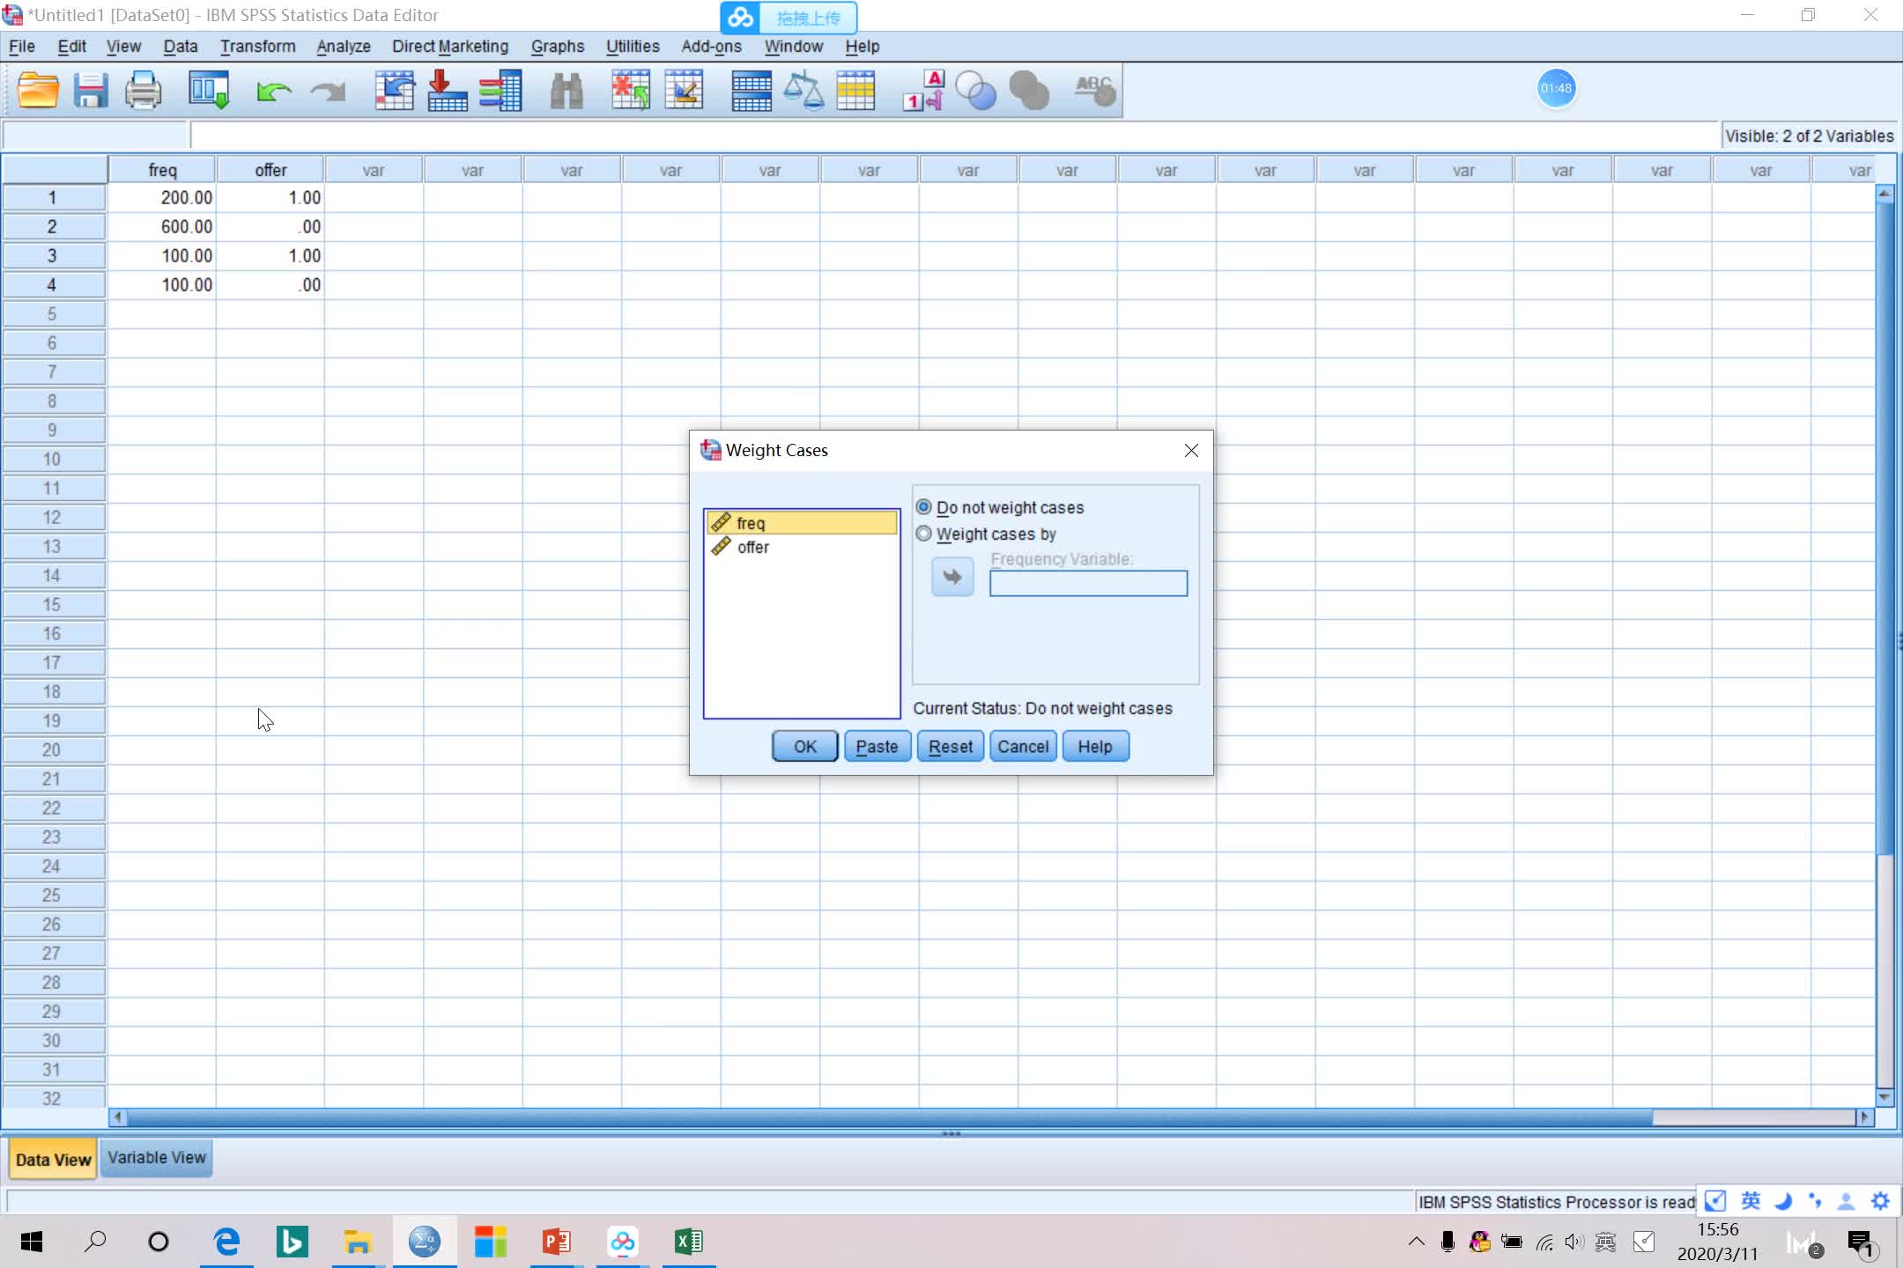Switch to the Data View tab
This screenshot has height=1268, width=1903.
point(53,1160)
